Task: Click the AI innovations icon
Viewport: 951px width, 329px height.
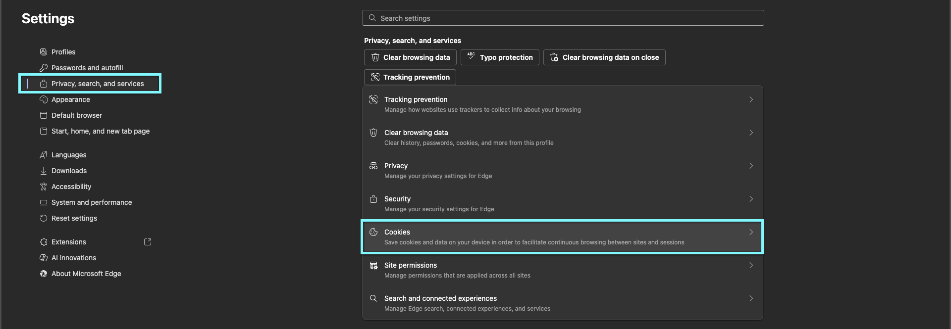Action: [x=44, y=258]
